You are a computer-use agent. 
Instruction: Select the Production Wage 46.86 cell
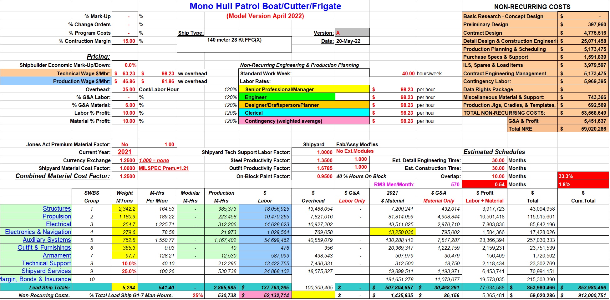coord(125,81)
